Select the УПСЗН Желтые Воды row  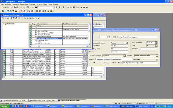59,44
